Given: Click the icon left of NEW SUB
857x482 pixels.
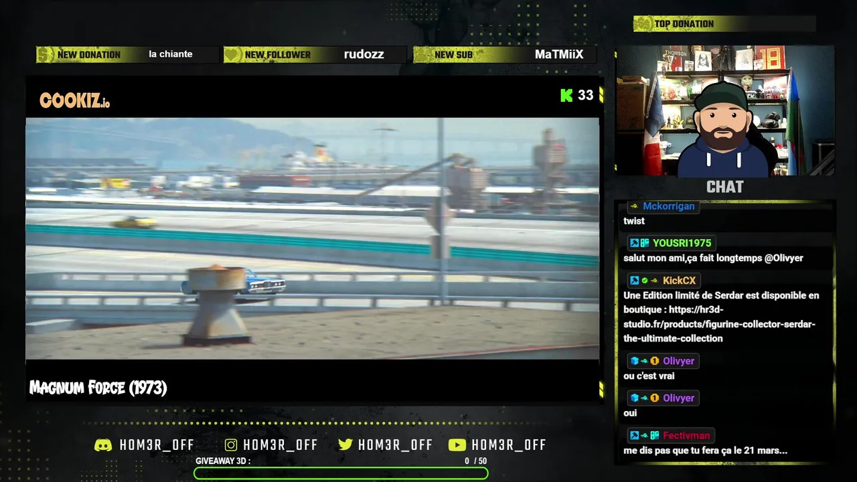Looking at the screenshot, I should (421, 55).
